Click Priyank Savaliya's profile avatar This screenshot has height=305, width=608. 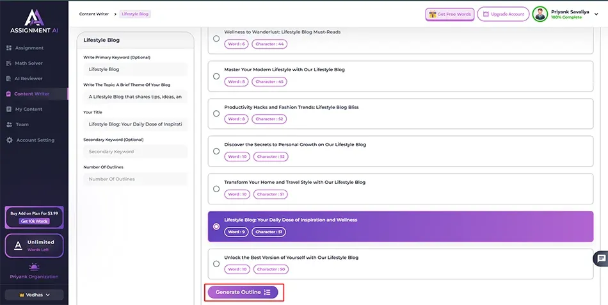coord(540,14)
